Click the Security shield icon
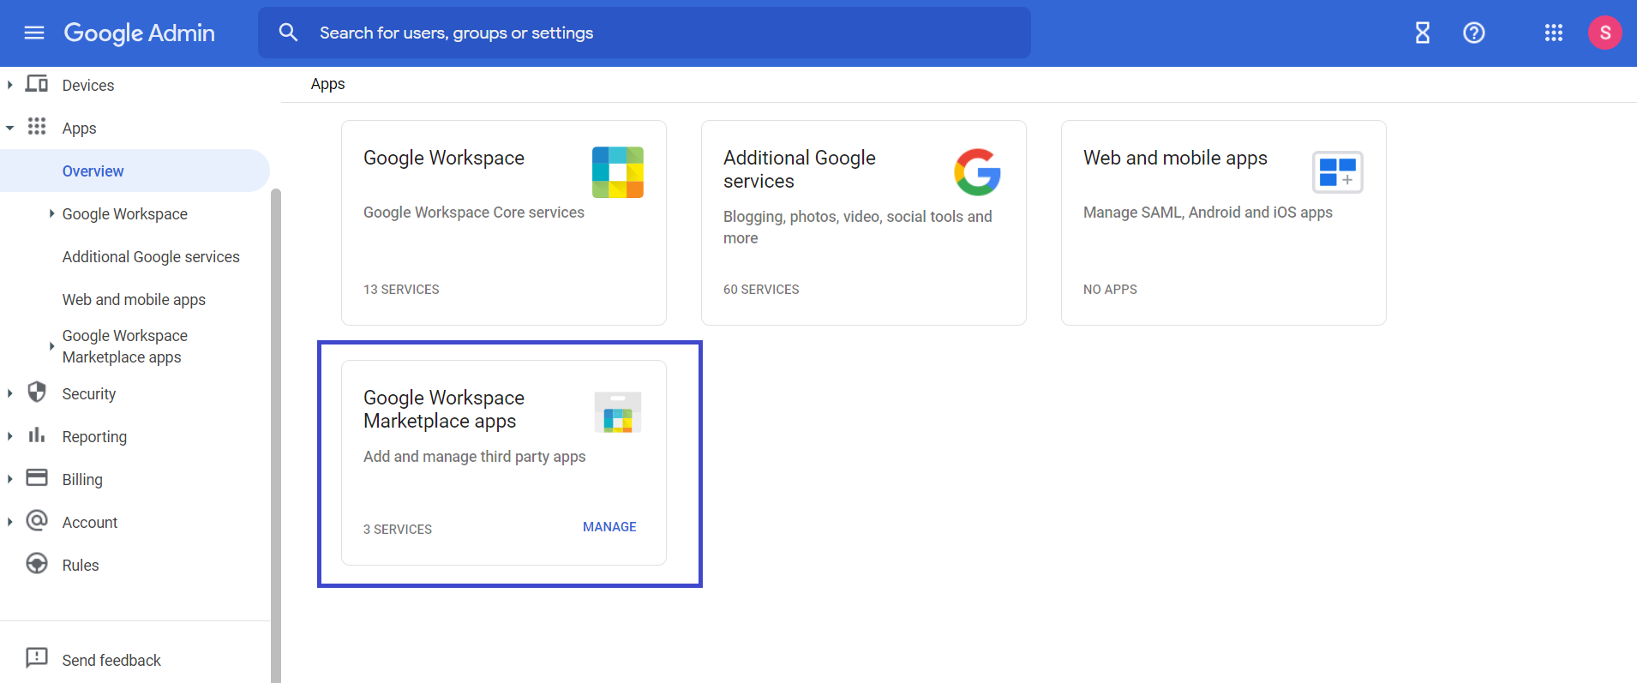Screen dimensions: 1637x683 [x=37, y=392]
